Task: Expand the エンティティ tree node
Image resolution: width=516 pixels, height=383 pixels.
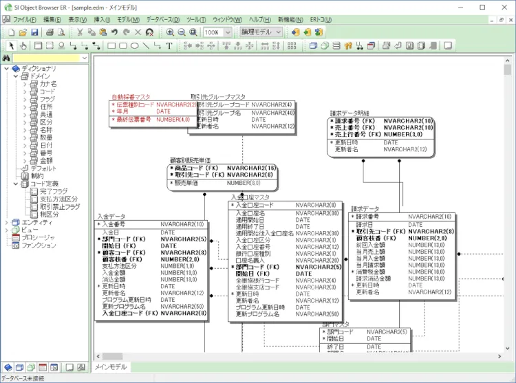Action: pyautogui.click(x=6, y=222)
